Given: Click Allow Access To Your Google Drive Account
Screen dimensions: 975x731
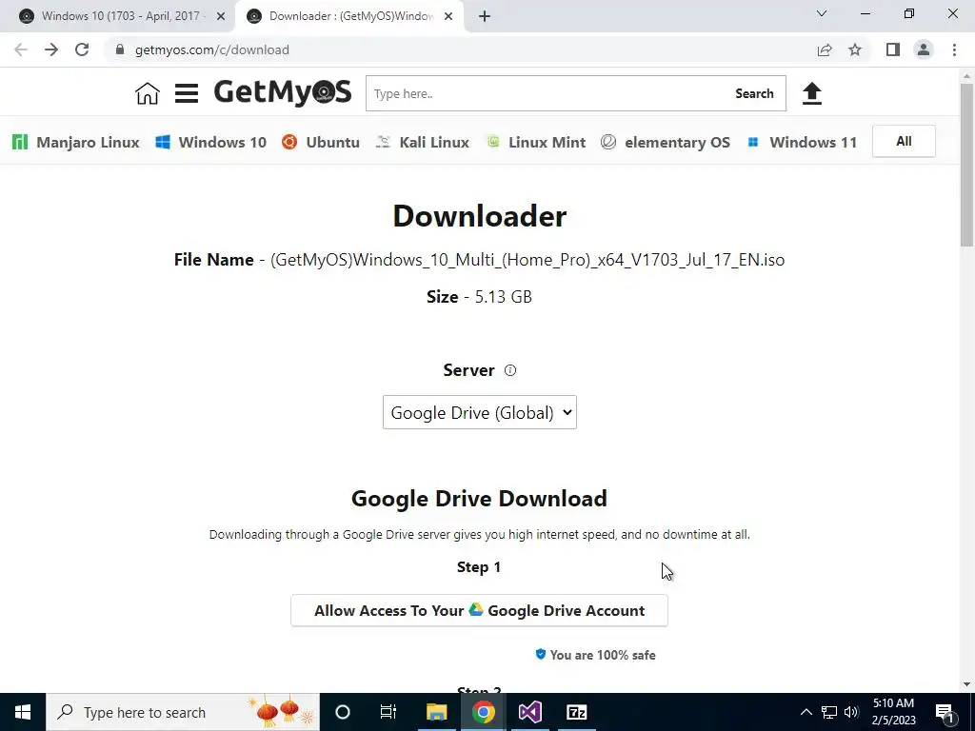Looking at the screenshot, I should (x=479, y=610).
